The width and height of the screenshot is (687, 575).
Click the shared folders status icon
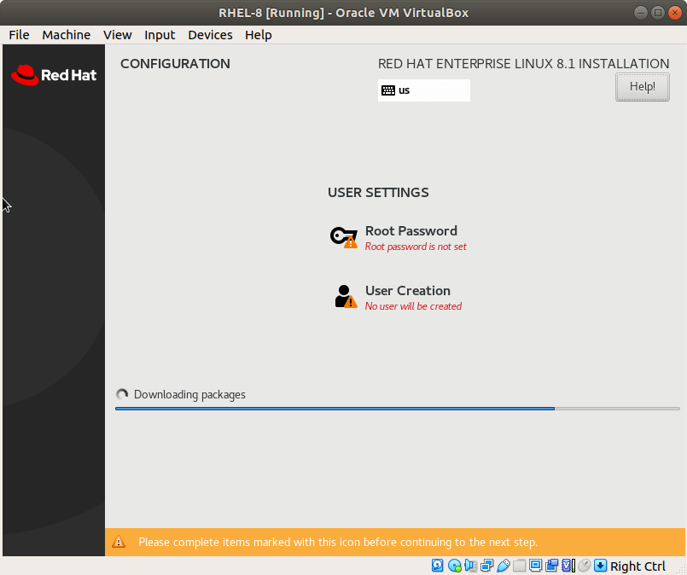point(519,566)
